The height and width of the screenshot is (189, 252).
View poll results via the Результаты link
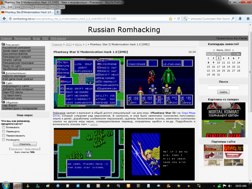17,149
